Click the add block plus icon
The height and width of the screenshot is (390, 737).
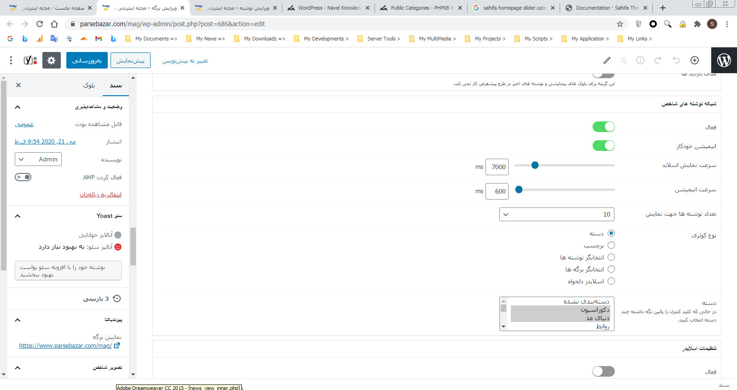[x=695, y=60]
